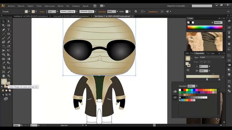Set paint mode to Gradient
Viewport: 232px width, 130px height.
pos(7,91)
